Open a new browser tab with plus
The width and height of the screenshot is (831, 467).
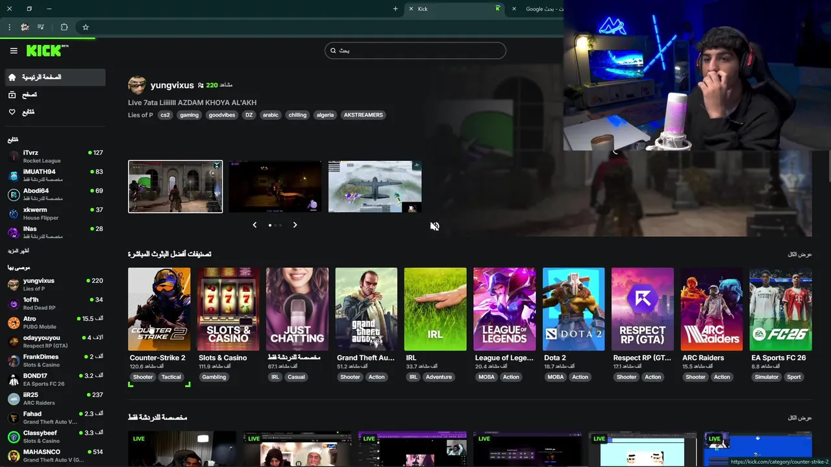click(395, 9)
